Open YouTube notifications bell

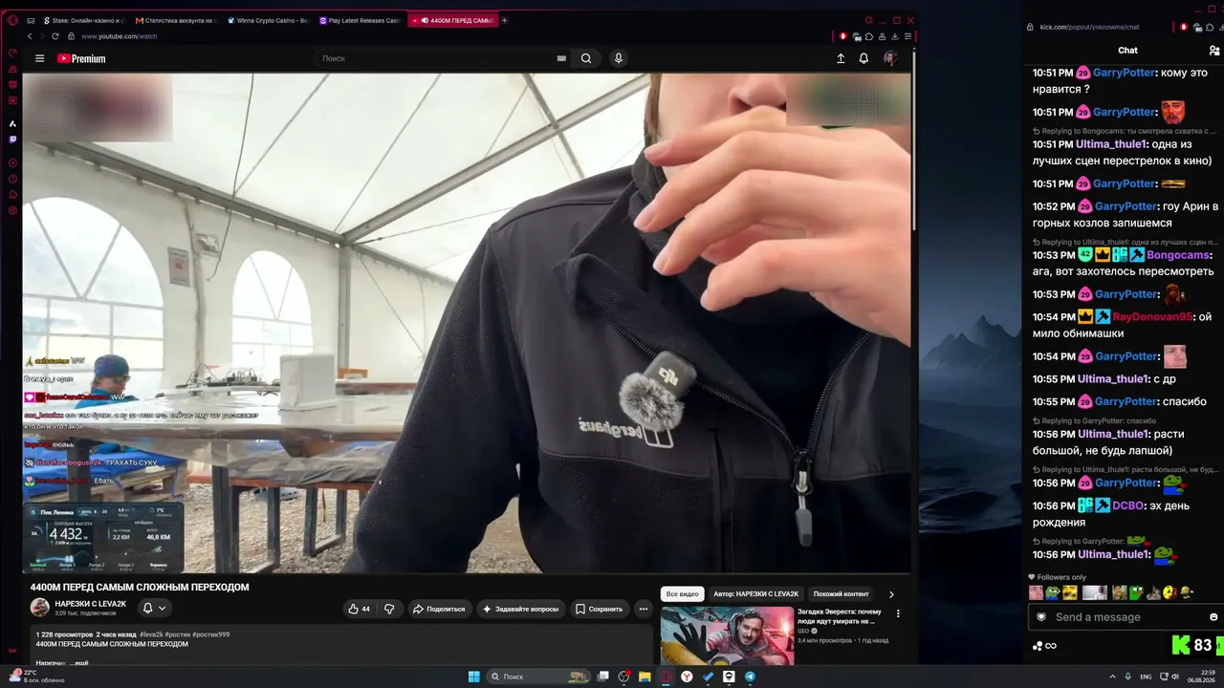click(863, 58)
